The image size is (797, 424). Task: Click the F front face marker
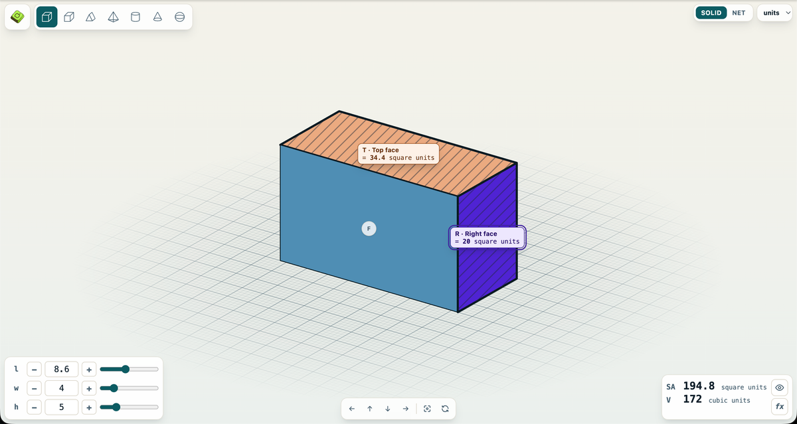click(369, 228)
